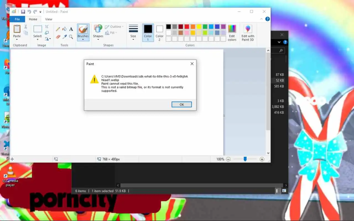
Task: Select Color 2 background box
Action: (160, 33)
